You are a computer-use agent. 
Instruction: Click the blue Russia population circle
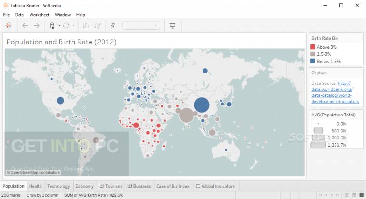[x=205, y=71]
